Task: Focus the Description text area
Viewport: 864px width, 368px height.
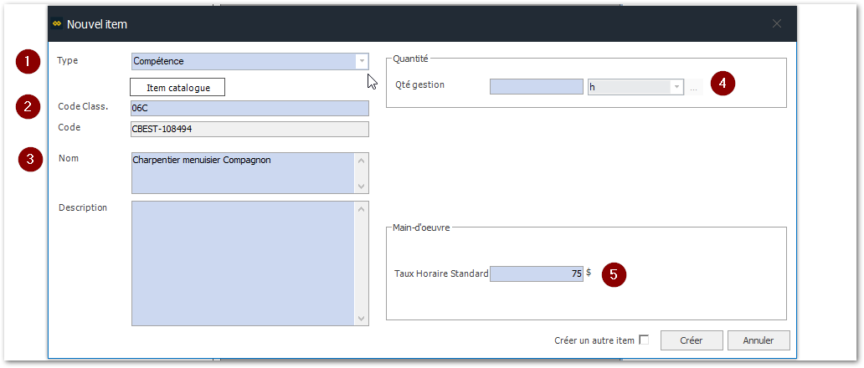Action: click(243, 262)
